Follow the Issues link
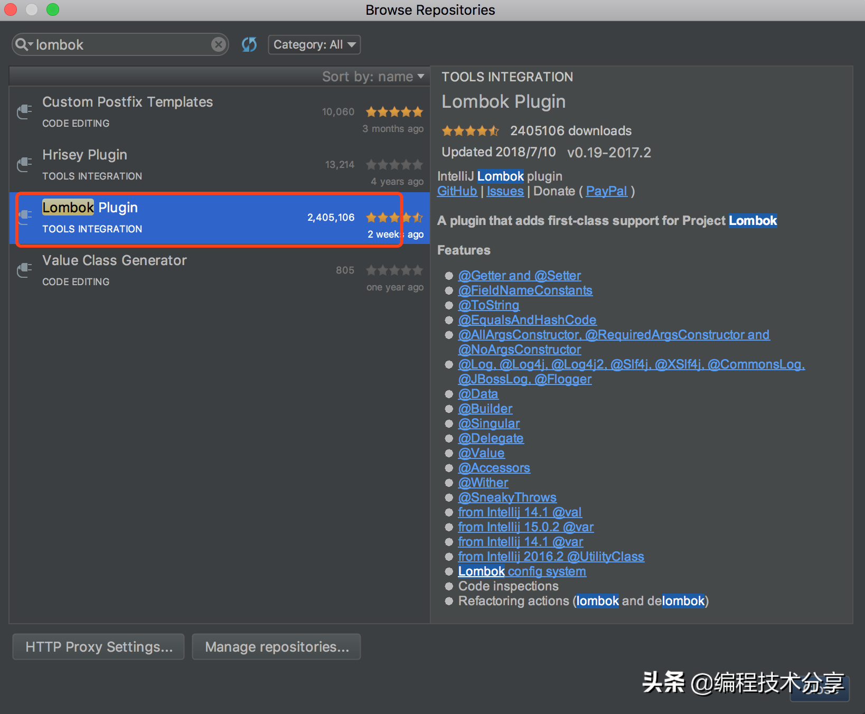Screen dimensions: 865x714 [x=505, y=191]
